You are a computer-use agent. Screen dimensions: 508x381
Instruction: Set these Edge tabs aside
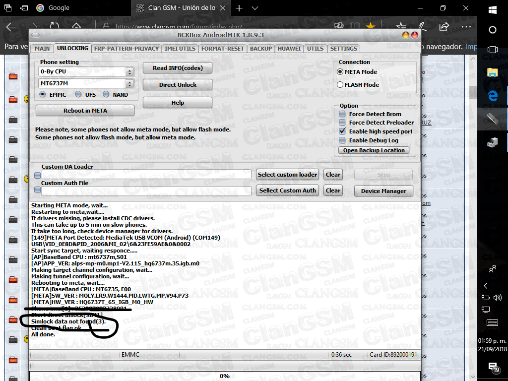point(24,8)
